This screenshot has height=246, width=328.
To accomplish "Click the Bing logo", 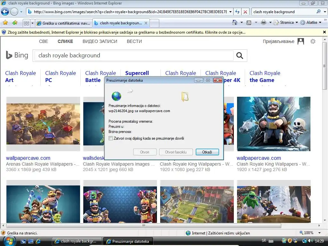I will (17, 55).
